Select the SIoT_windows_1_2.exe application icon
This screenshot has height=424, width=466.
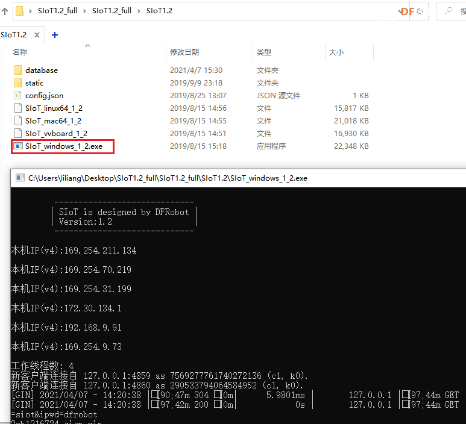tap(18, 146)
